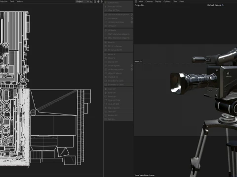
Task: Click Cycle UV CCW
Action: pyautogui.click(x=118, y=100)
